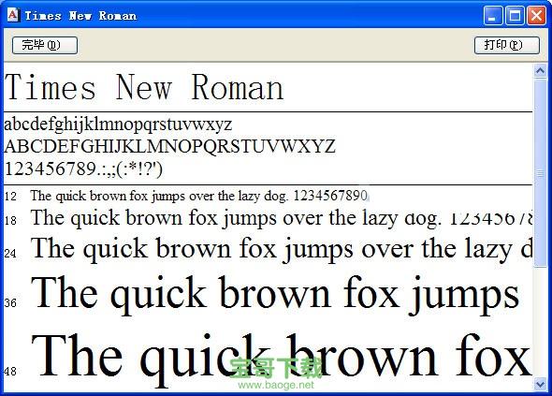
Task: Minimize the Times New Roman window
Action: [493, 16]
